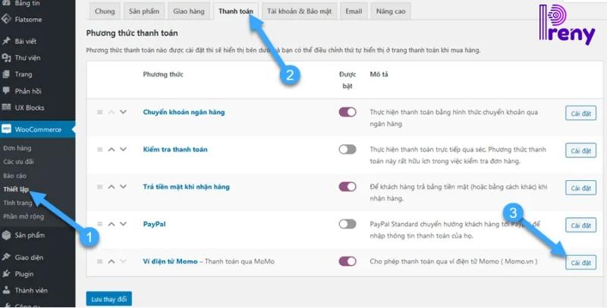Viewport: 607px width, 308px height.
Task: Switch to the Chung tab
Action: pyautogui.click(x=105, y=11)
